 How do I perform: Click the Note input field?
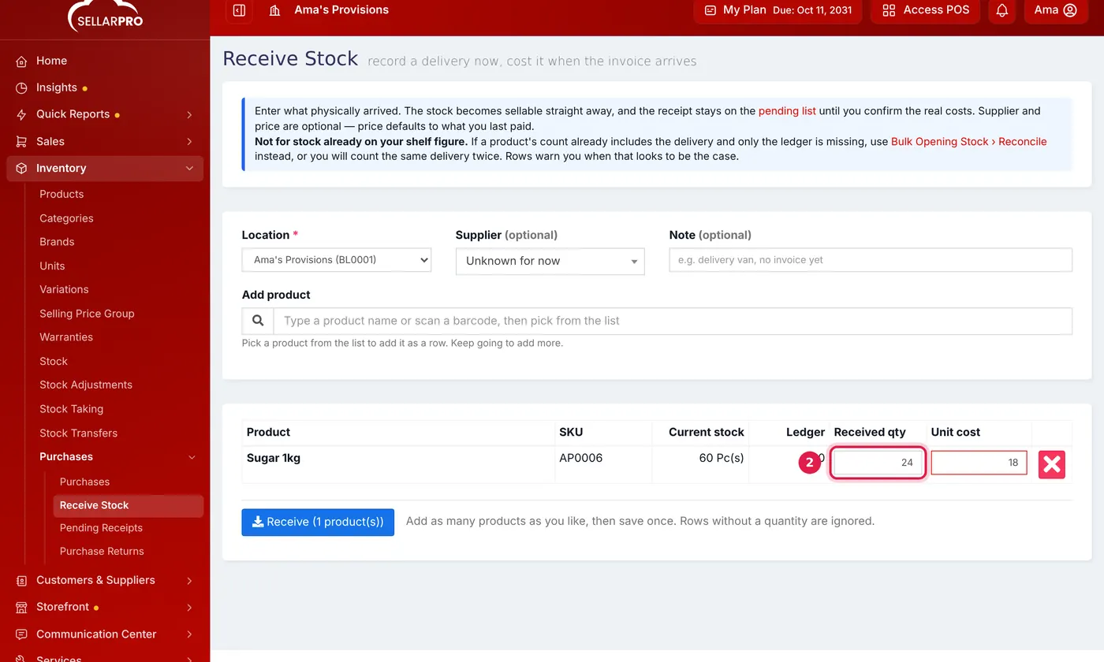click(871, 260)
